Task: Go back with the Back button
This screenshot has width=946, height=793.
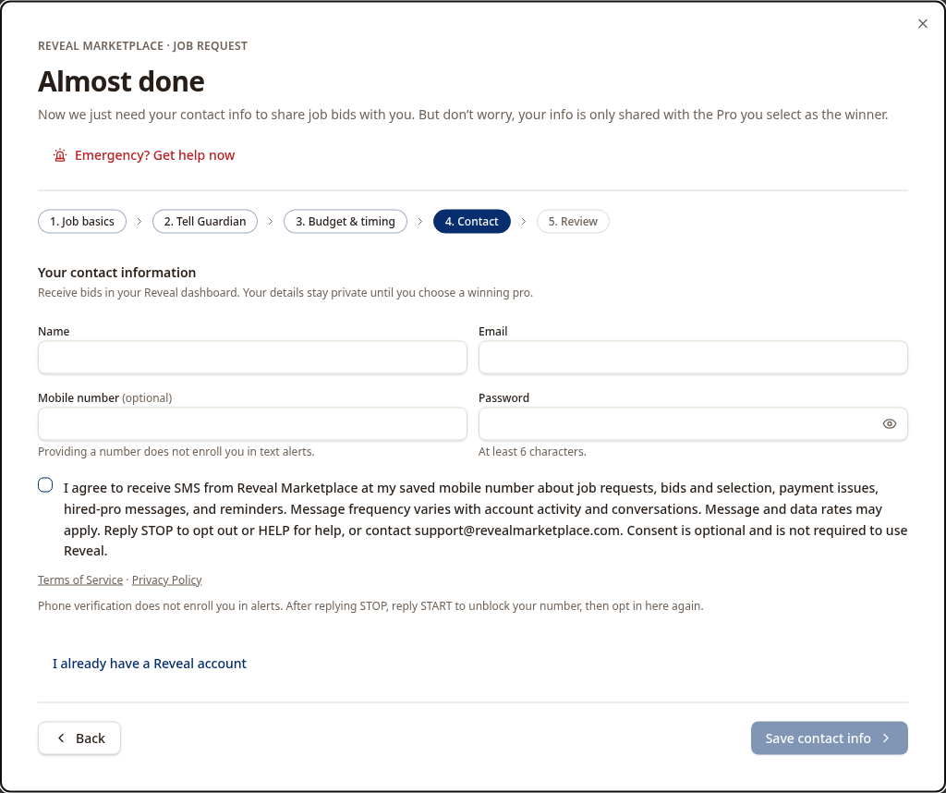Action: click(79, 738)
